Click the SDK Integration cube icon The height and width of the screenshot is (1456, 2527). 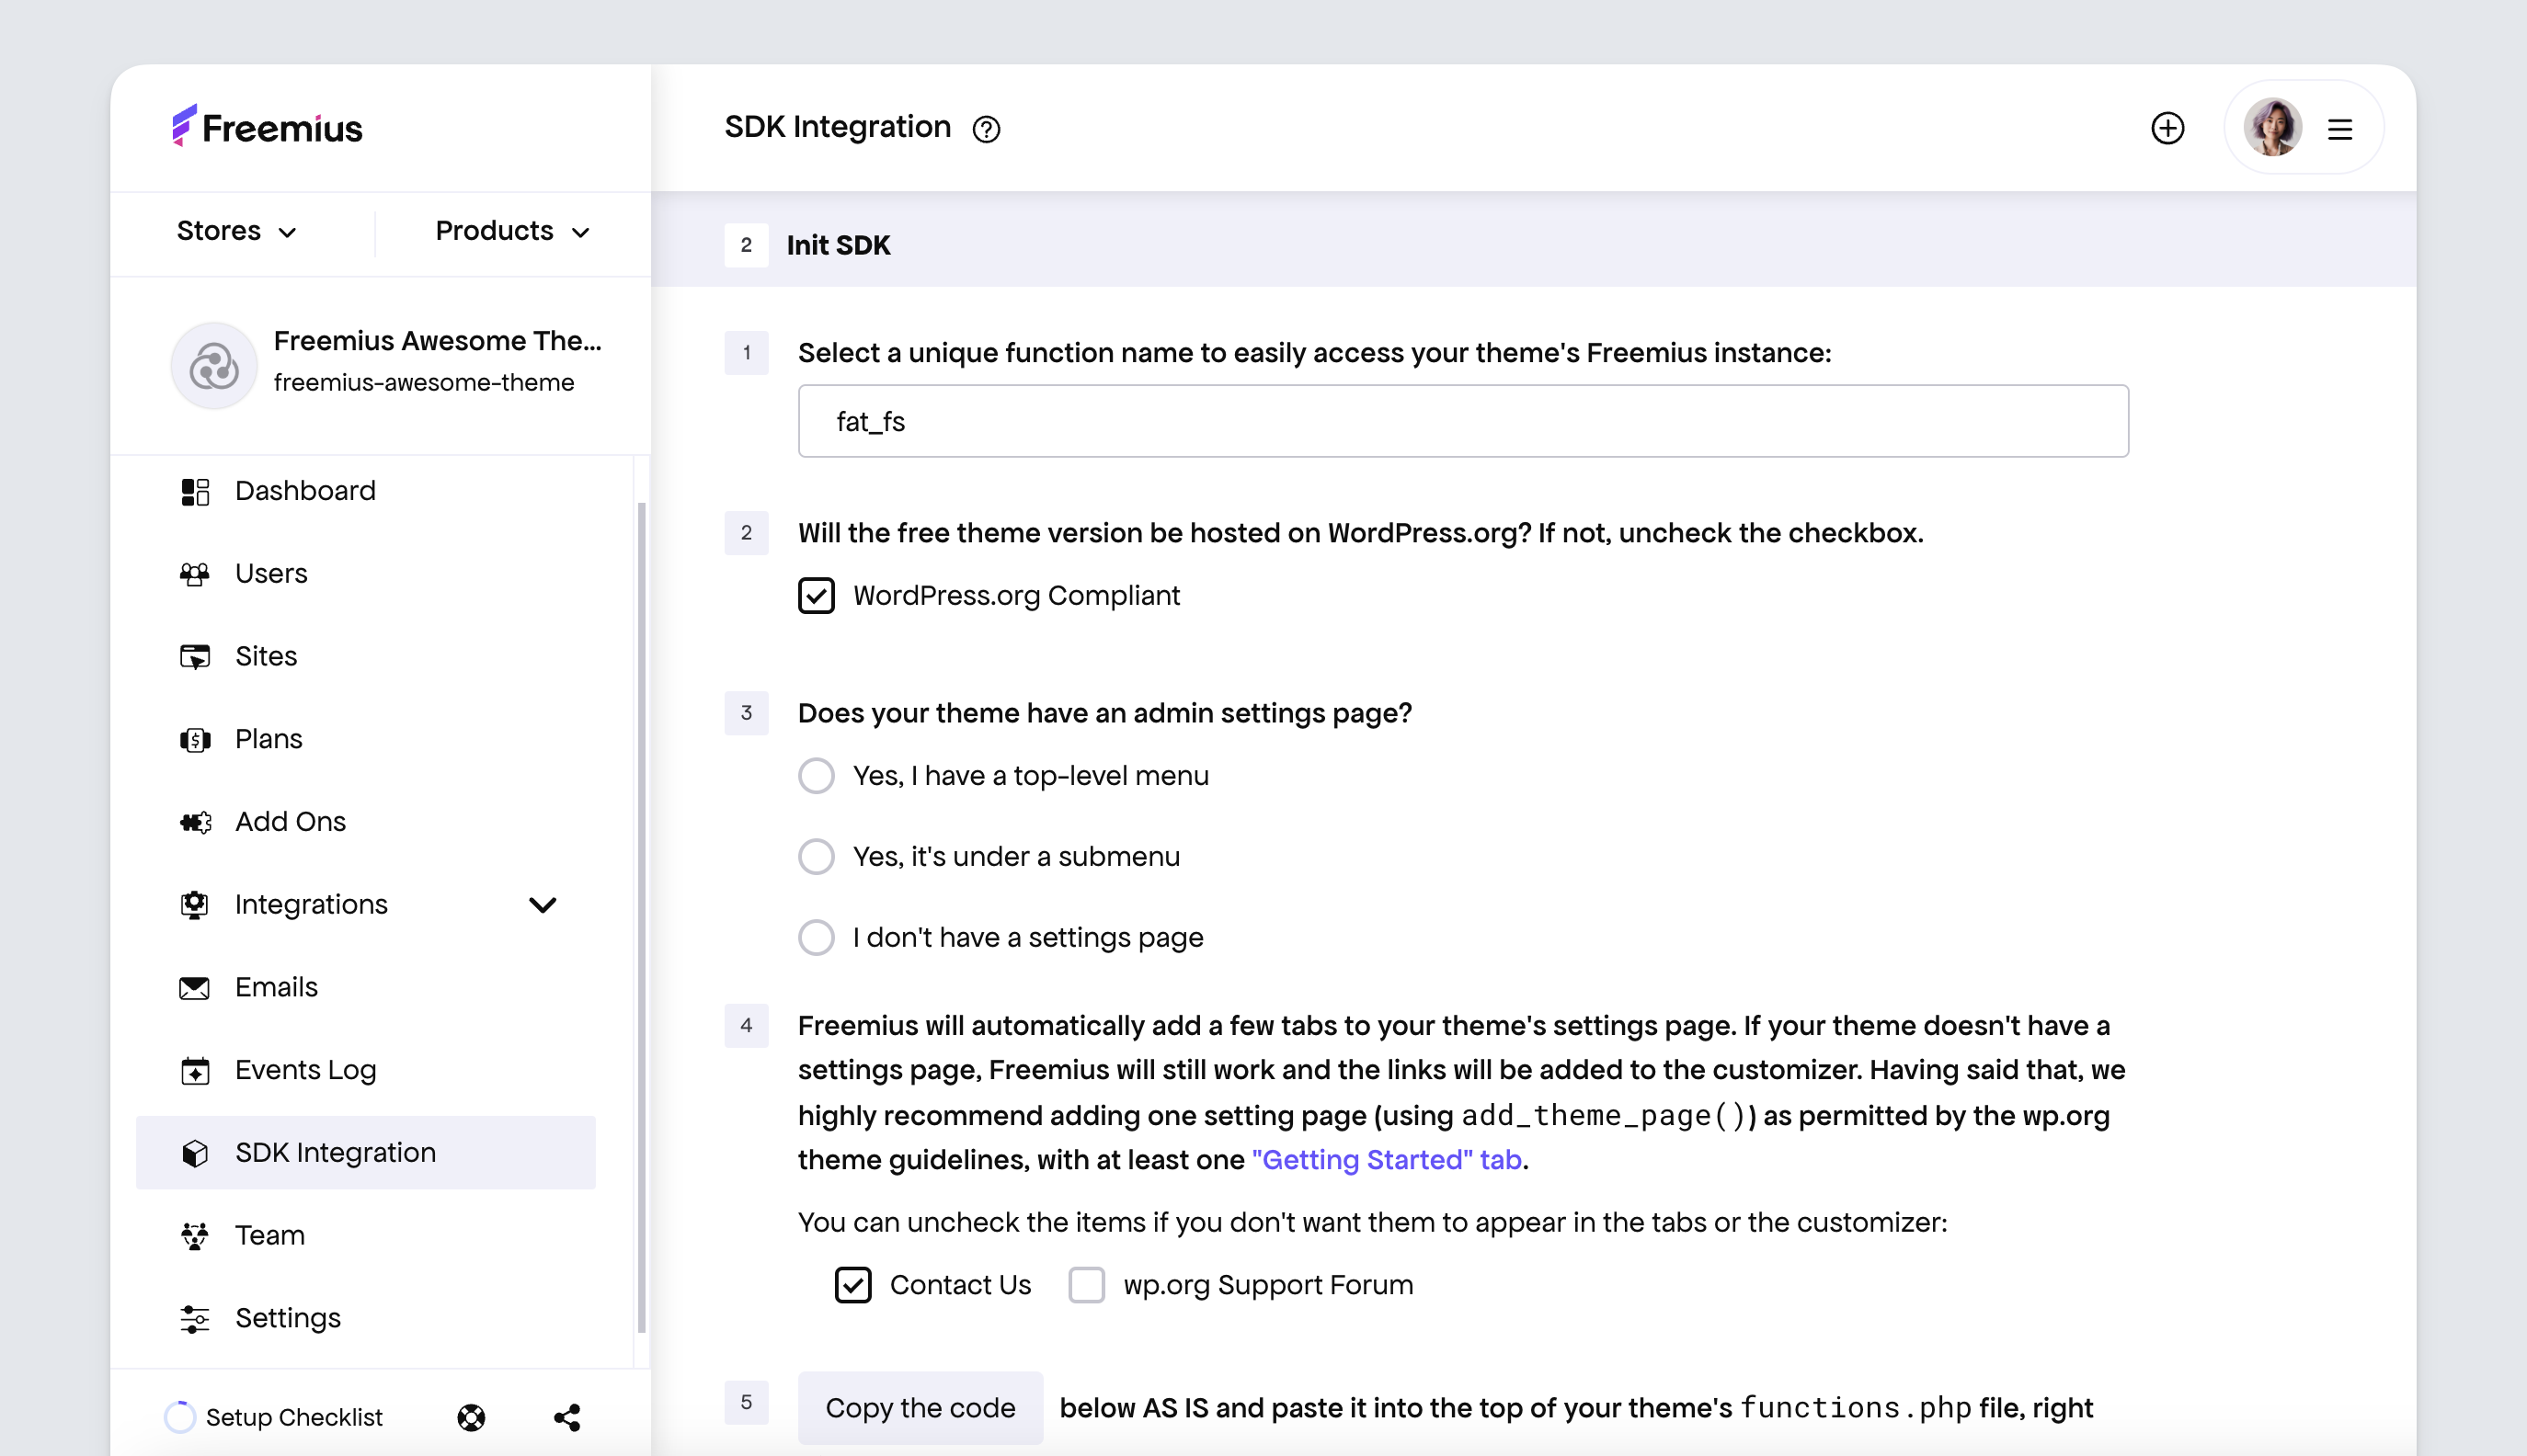(195, 1153)
